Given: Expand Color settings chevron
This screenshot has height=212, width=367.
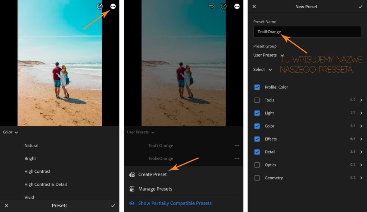Looking at the screenshot, I should click(361, 126).
